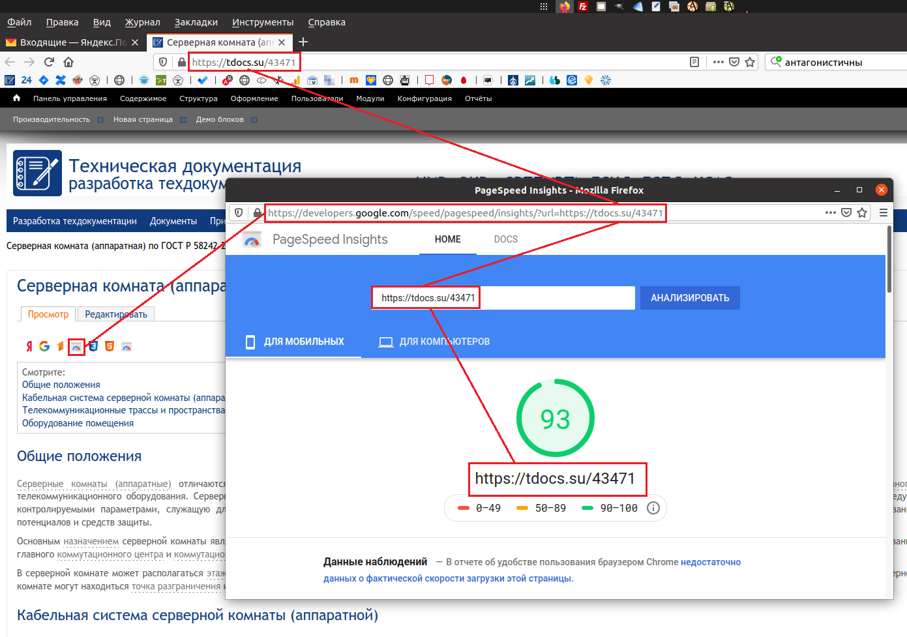Open the Структура admin menu
The width and height of the screenshot is (907, 637).
(x=198, y=98)
